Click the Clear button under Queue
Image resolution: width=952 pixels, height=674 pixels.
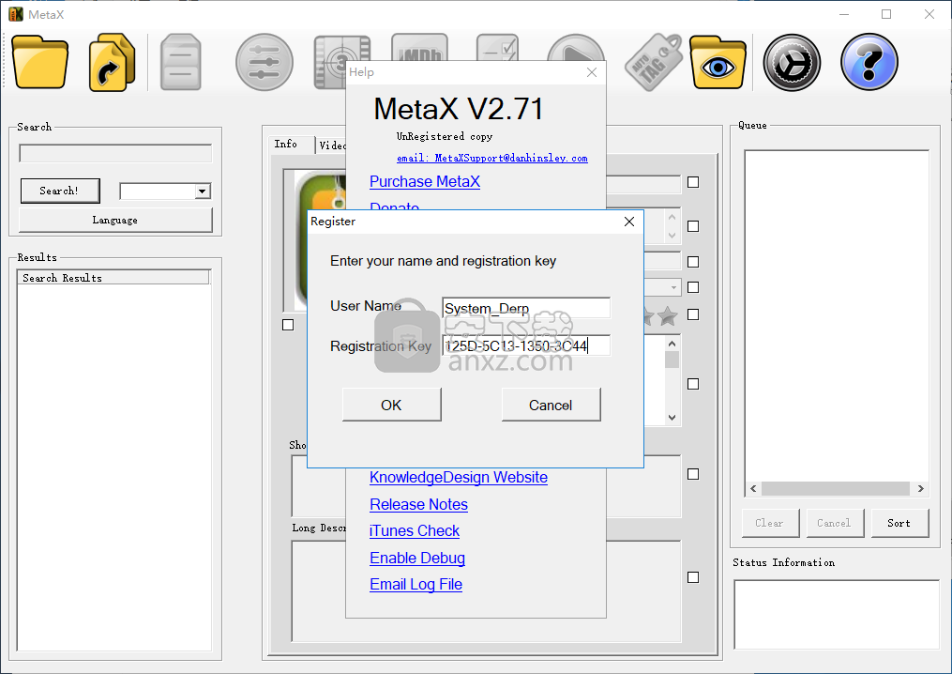click(x=770, y=523)
